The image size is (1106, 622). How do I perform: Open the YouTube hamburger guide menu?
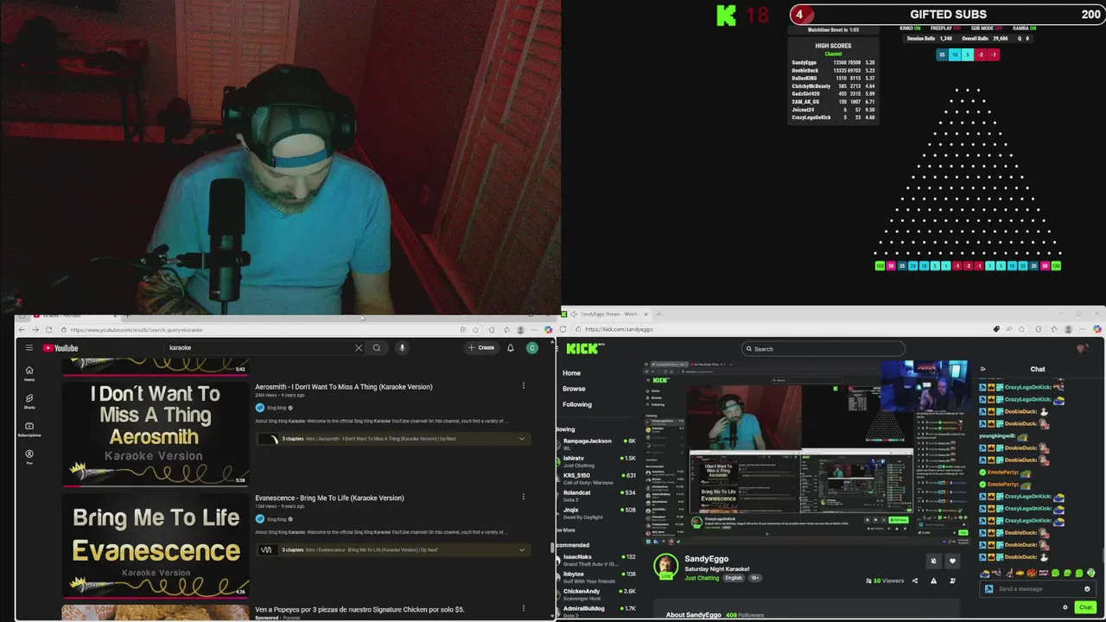click(x=29, y=348)
